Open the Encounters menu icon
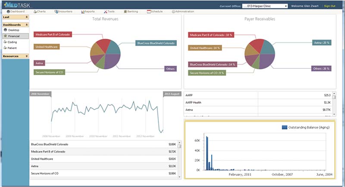The width and height of the screenshot is (345, 187). coord(56,12)
